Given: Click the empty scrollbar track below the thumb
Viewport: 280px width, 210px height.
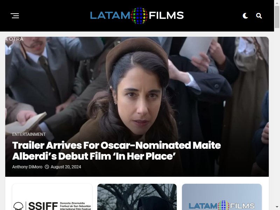Looking at the screenshot, I should (x=277, y=116).
